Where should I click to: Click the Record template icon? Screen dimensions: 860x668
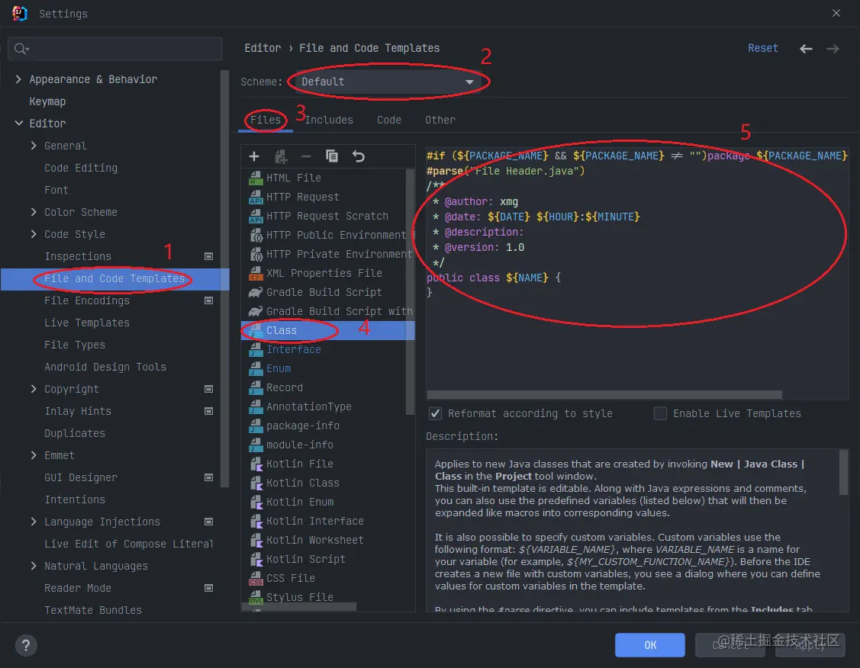point(256,387)
